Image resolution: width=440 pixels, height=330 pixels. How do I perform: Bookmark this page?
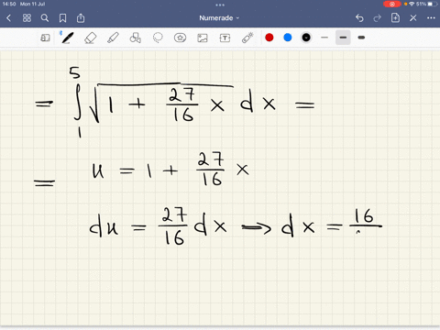62,18
